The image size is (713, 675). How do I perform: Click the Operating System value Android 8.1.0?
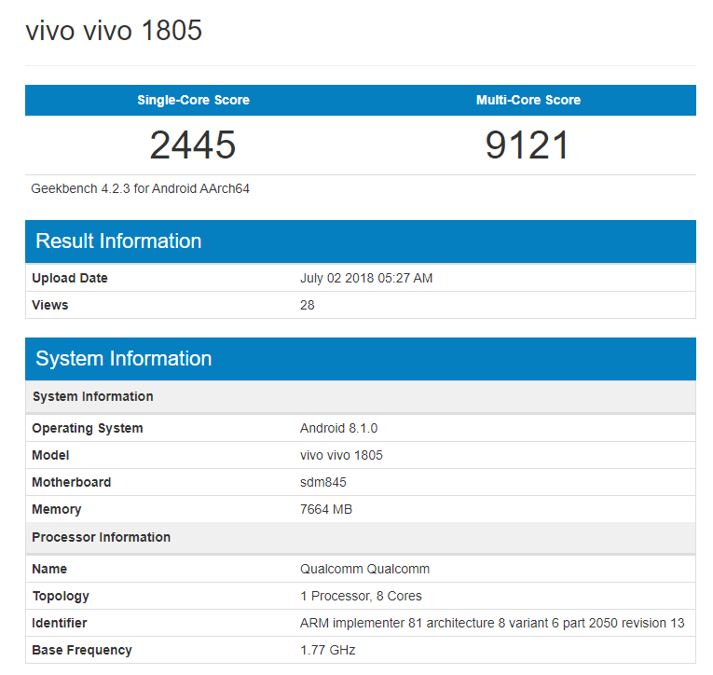point(338,428)
